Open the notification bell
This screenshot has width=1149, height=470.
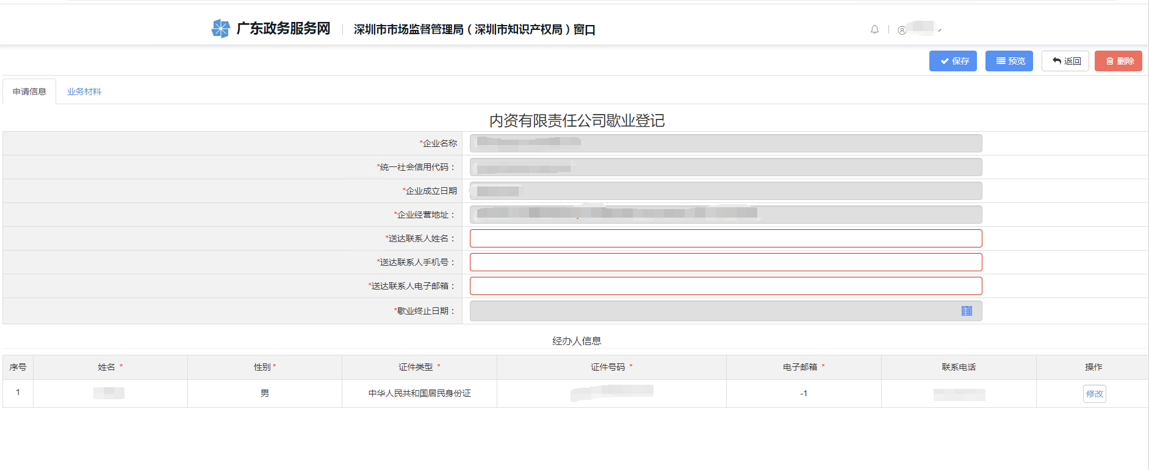coord(874,29)
